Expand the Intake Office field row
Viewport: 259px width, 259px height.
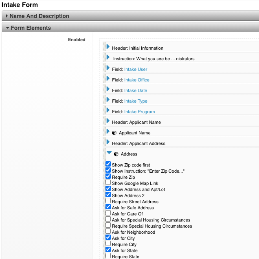pyautogui.click(x=108, y=79)
